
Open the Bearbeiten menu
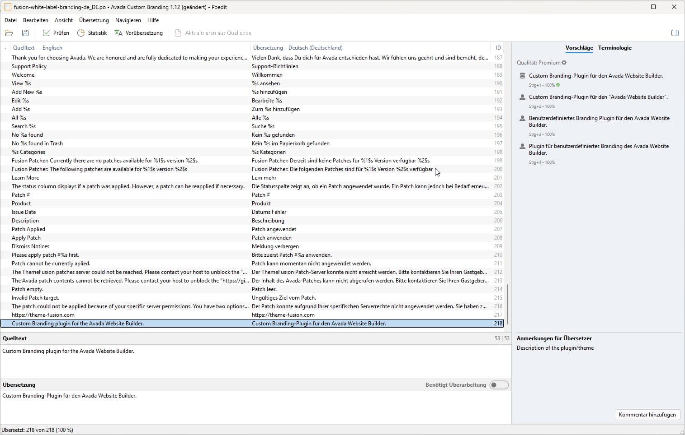coord(36,20)
